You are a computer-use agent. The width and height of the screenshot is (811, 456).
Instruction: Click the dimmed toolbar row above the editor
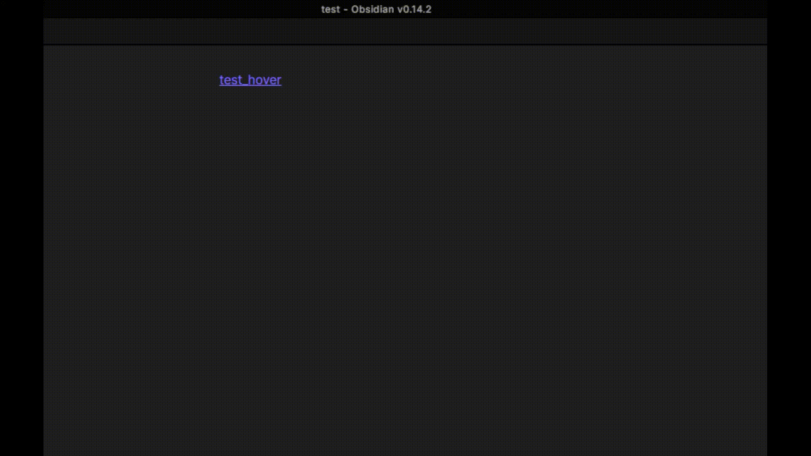405,31
